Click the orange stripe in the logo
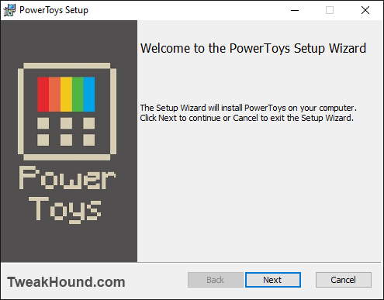The width and height of the screenshot is (384, 300). tap(54, 95)
